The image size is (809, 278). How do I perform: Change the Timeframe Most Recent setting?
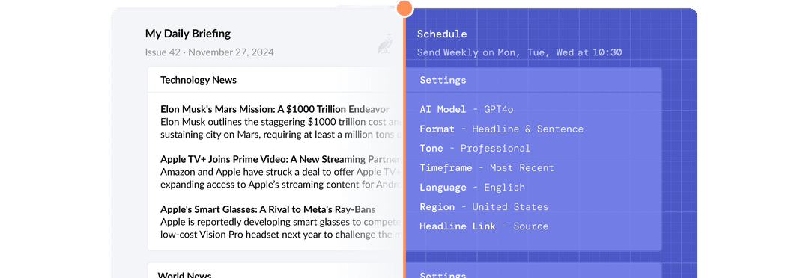click(487, 168)
